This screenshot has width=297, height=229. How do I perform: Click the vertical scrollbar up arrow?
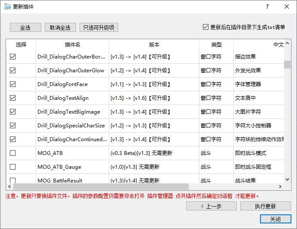pyautogui.click(x=287, y=44)
